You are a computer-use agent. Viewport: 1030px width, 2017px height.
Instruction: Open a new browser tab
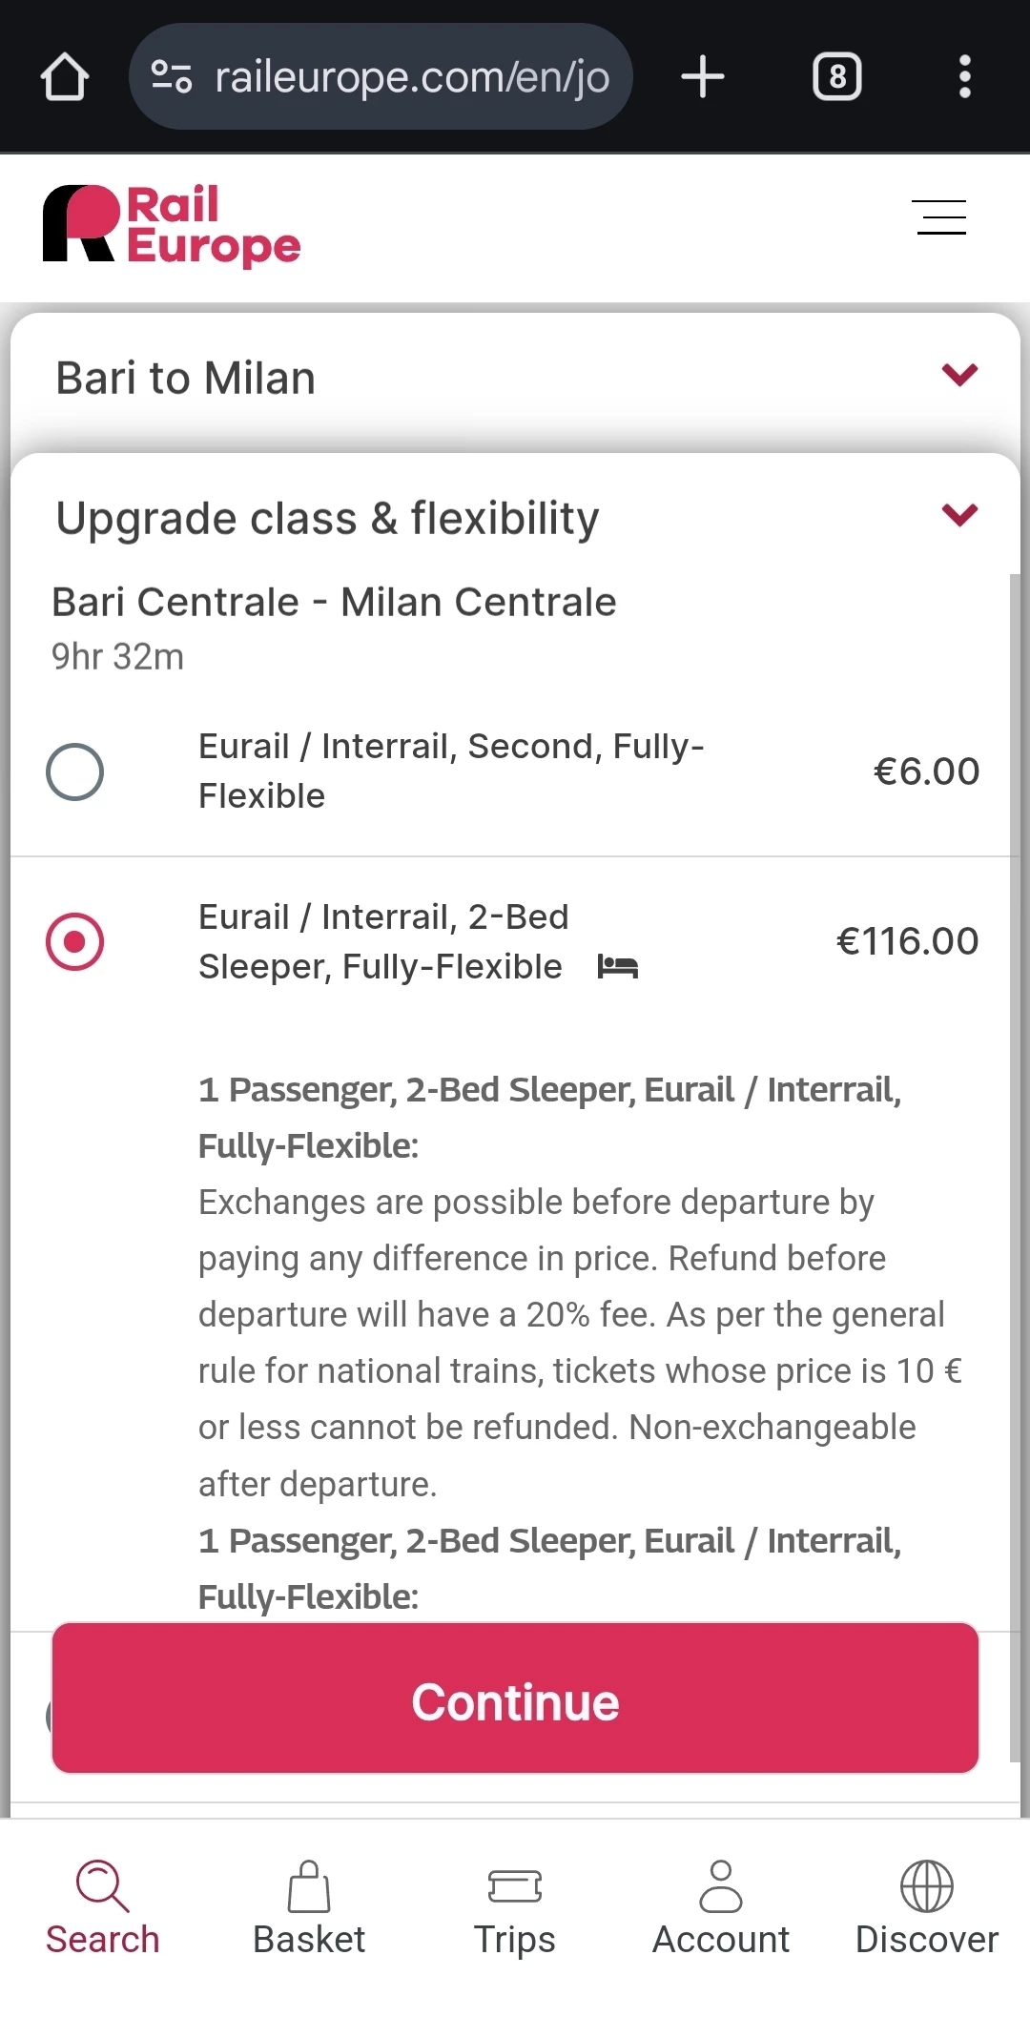pos(703,77)
